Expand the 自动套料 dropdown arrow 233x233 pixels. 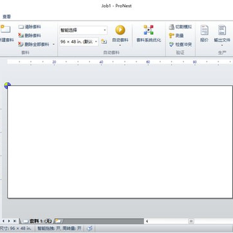click(120, 45)
